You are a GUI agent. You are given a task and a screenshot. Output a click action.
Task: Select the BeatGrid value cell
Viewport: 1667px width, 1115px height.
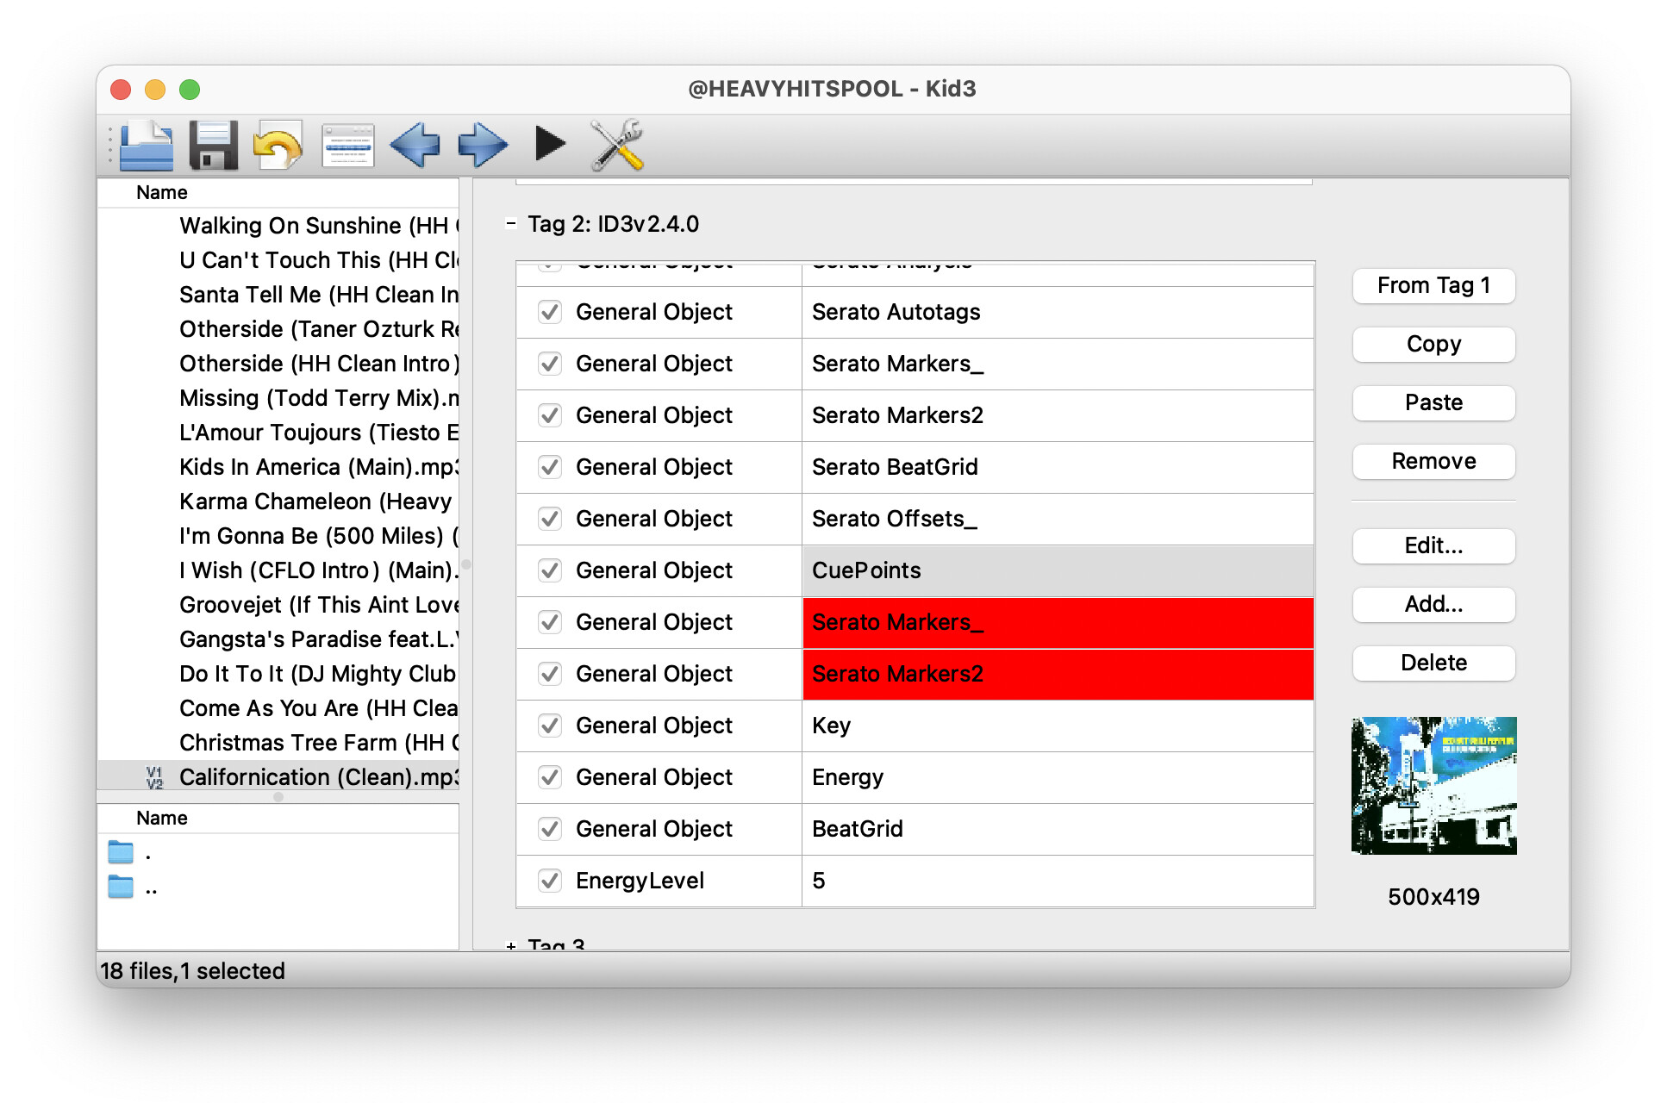(1058, 829)
